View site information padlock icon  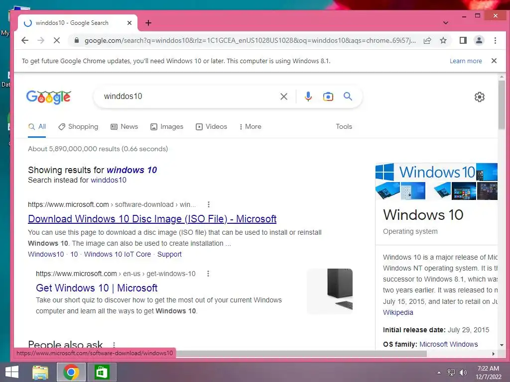[76, 40]
